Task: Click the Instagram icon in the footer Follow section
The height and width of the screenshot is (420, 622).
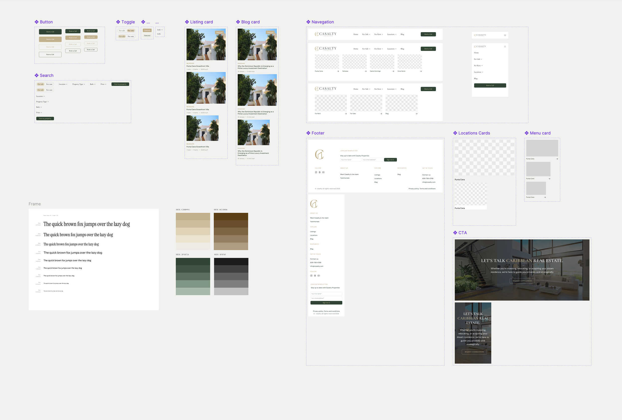Action: [316, 172]
